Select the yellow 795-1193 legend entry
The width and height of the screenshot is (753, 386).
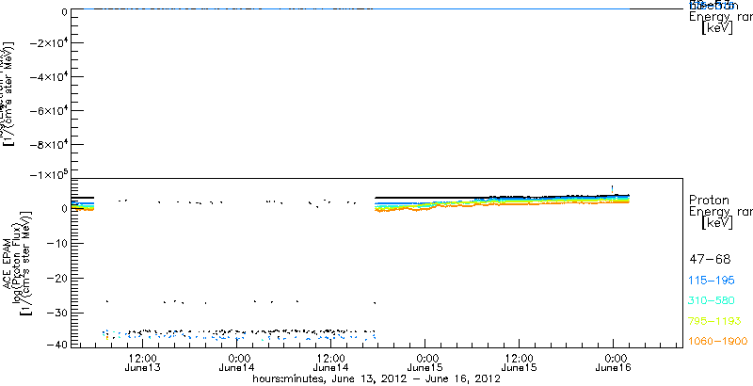click(715, 321)
